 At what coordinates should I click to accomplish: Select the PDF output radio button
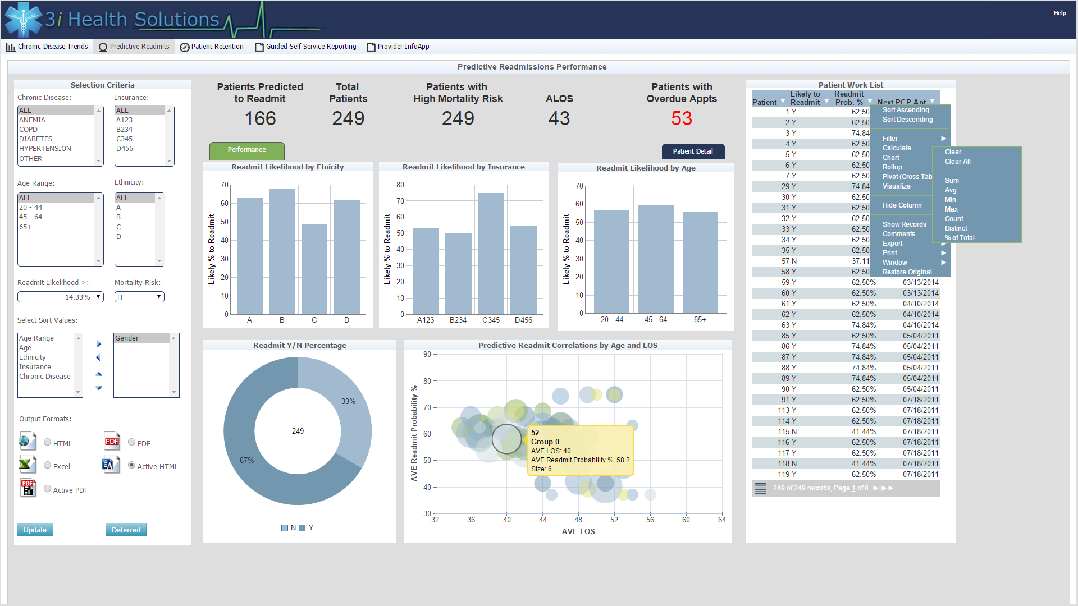point(131,442)
